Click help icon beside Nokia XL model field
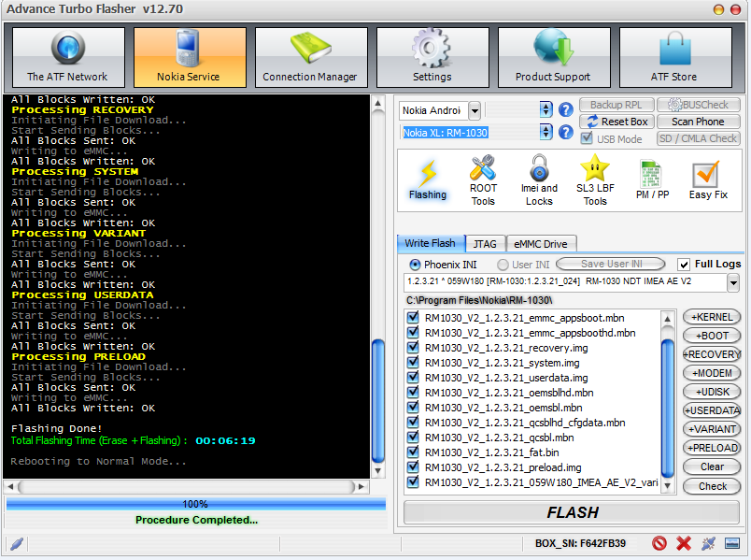The width and height of the screenshot is (751, 560). tap(566, 132)
